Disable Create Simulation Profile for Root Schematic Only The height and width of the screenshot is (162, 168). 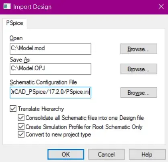tap(21, 127)
